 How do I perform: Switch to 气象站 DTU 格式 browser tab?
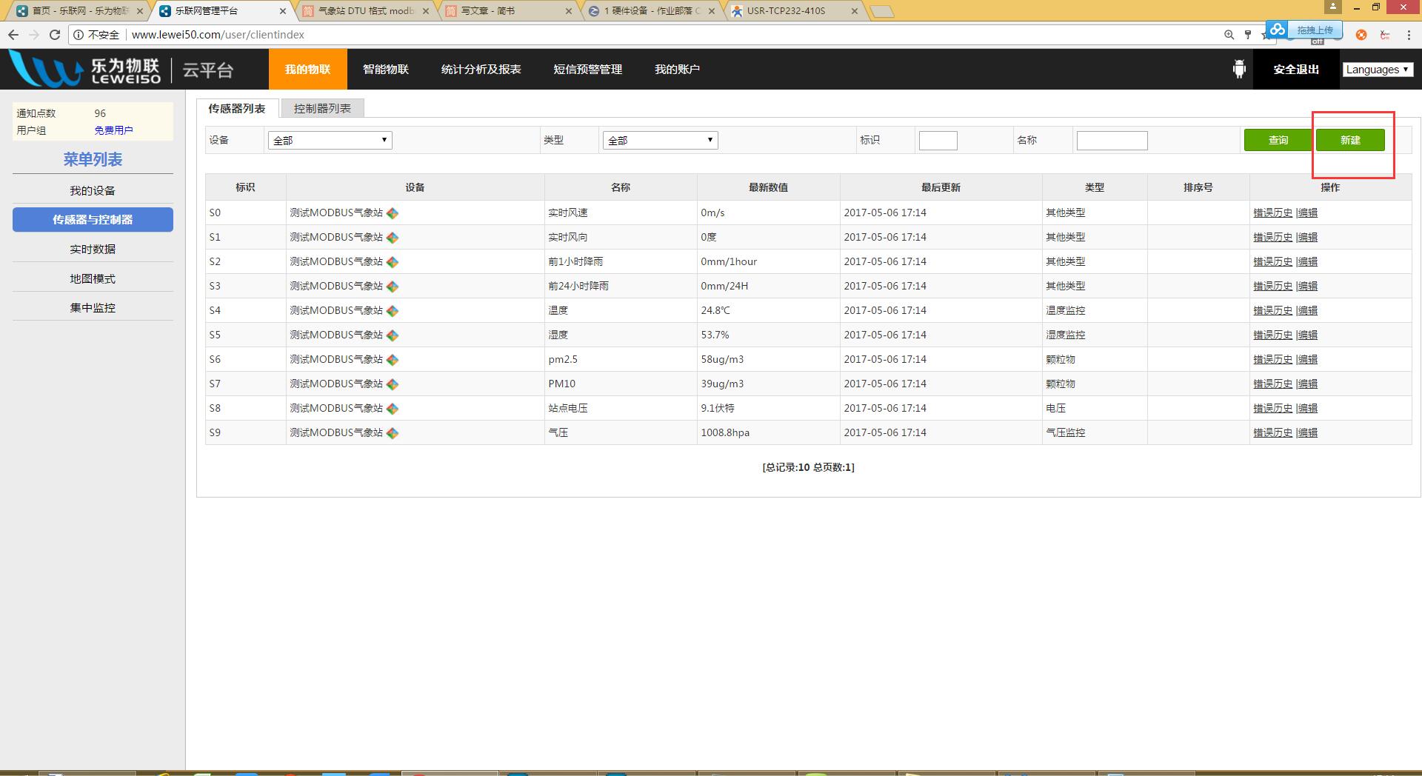coord(367,11)
